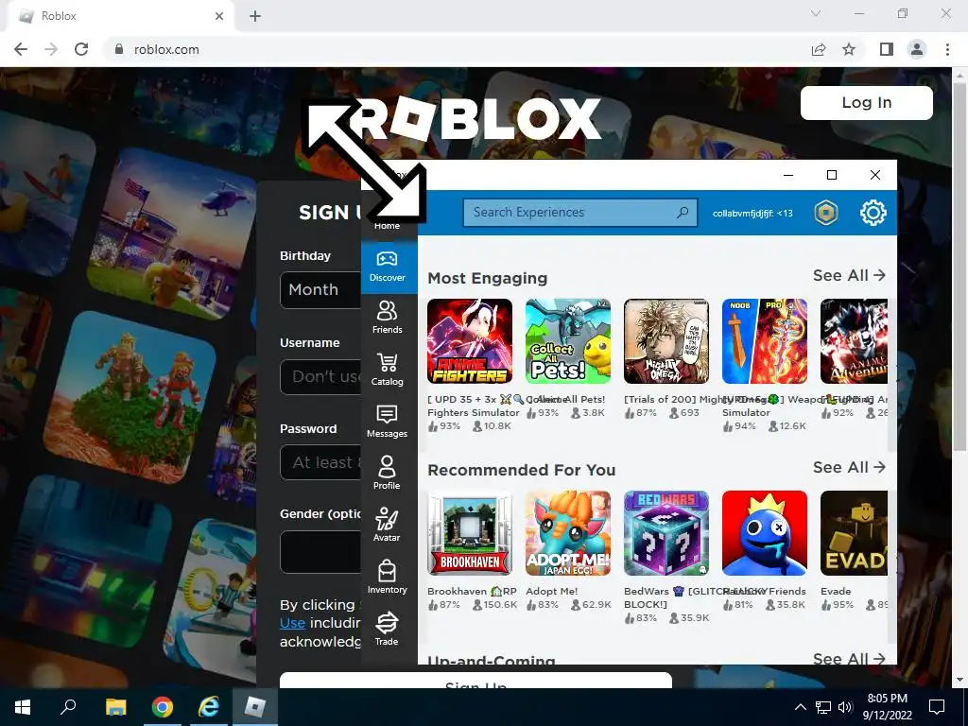Click the Chrome back arrow

(21, 49)
